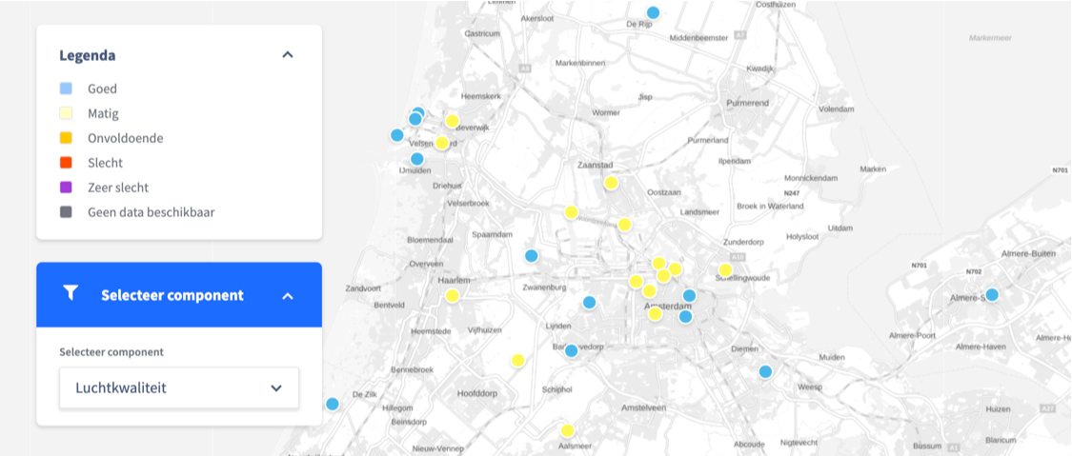Screen dimensions: 1072x456
Task: Click the filter funnel icon
Action: click(x=70, y=294)
